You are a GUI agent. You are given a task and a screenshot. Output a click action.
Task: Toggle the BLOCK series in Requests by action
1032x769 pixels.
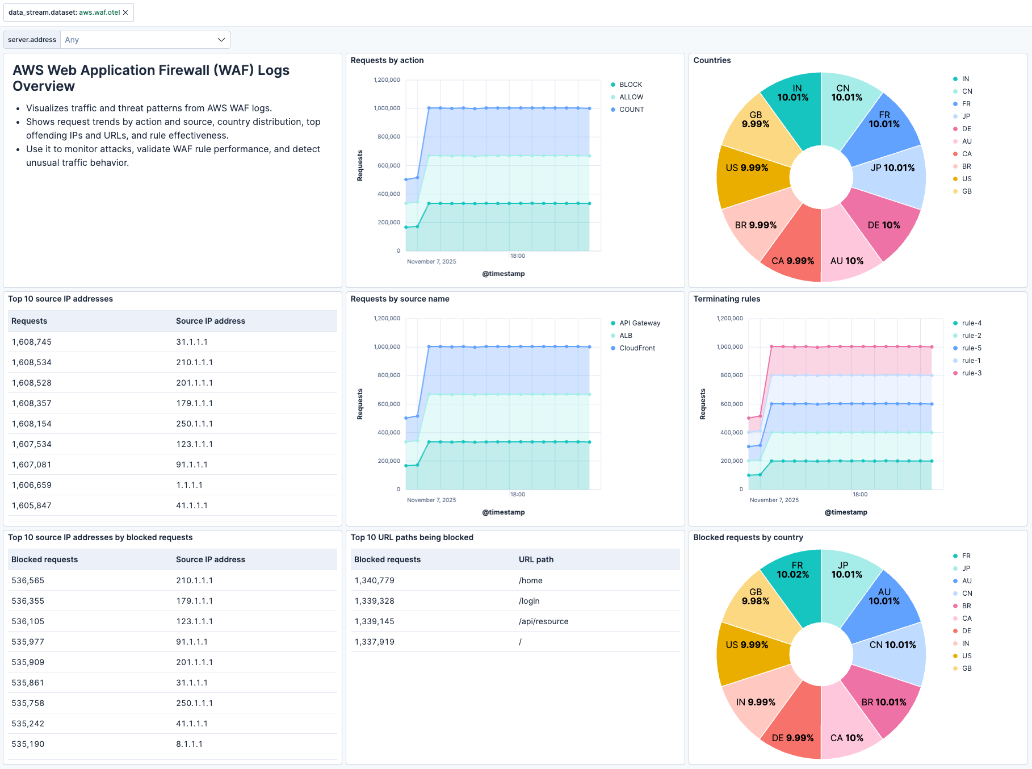point(630,84)
